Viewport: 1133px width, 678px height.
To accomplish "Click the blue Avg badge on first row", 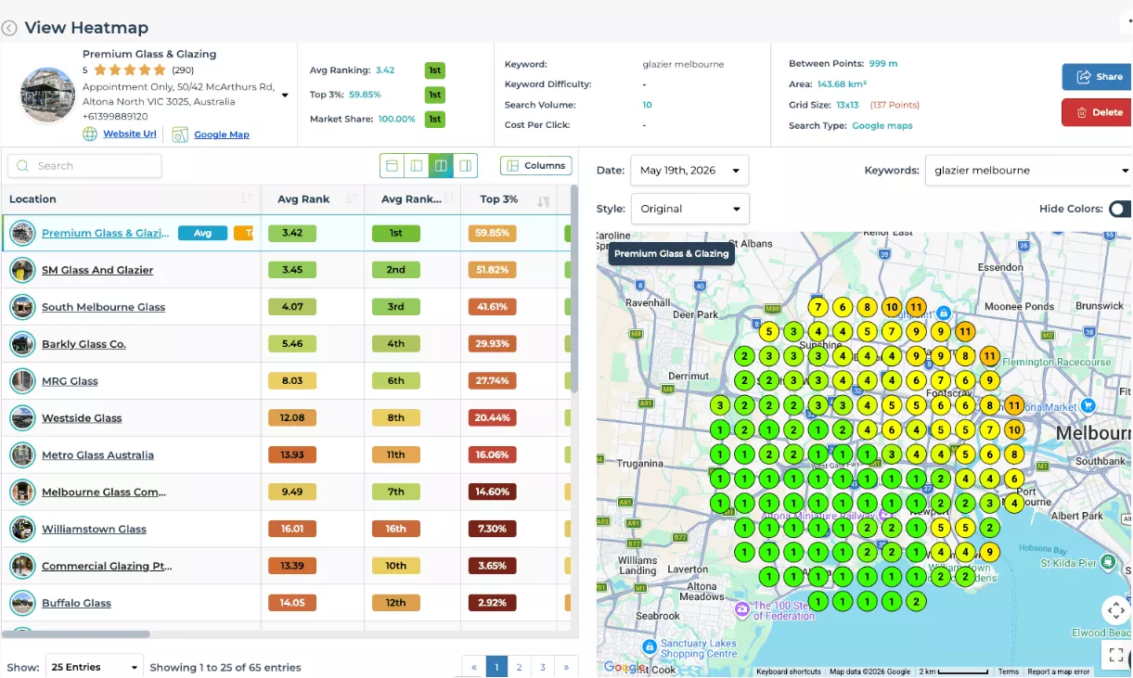I will (202, 234).
